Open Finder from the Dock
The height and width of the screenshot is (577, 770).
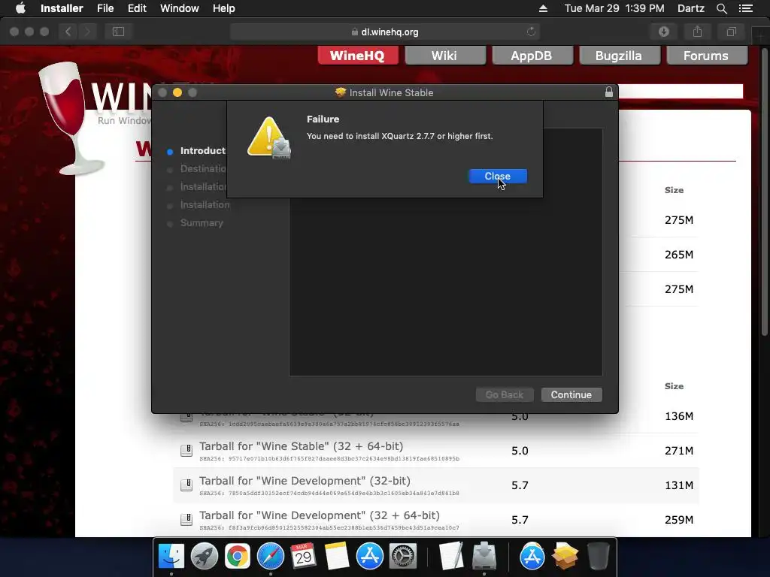point(171,557)
